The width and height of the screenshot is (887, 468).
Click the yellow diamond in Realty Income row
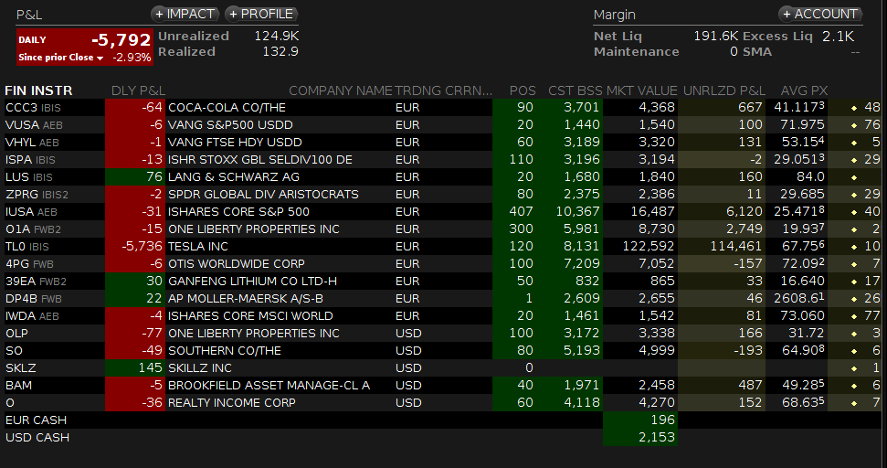click(x=853, y=403)
